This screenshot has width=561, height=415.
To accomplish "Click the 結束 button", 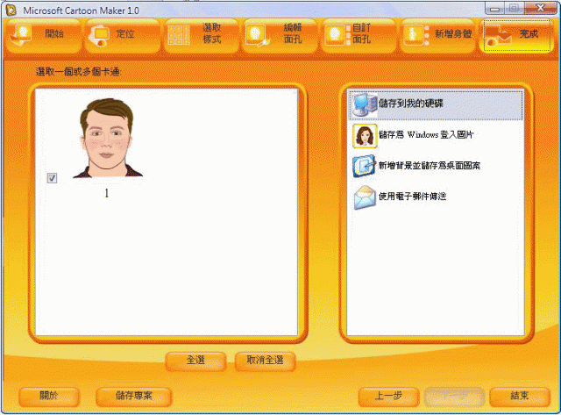I will (x=520, y=397).
